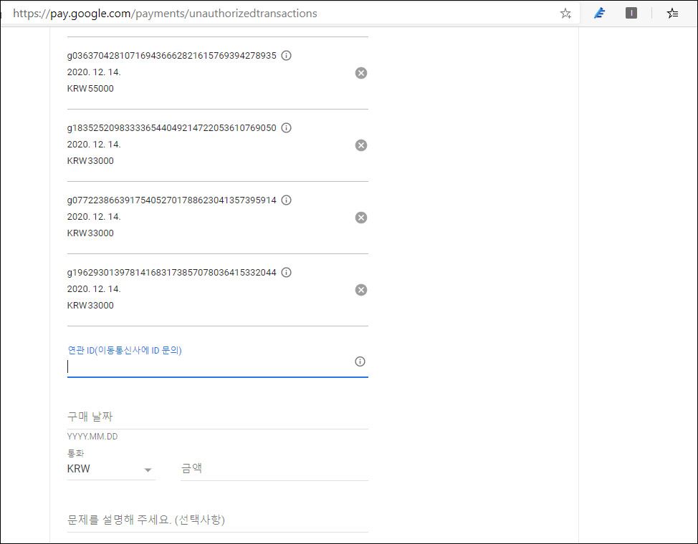This screenshot has height=544, width=698.
Task: Click the 금액 amount field
Action: point(274,468)
